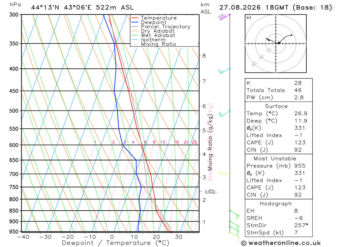The height and width of the screenshot is (247, 337).
Task: Click the LCL marker label
Action: [210, 191]
